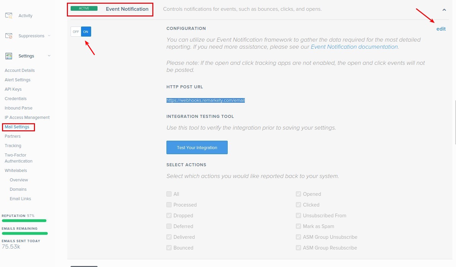Click the Event Notification section title
The height and width of the screenshot is (267, 456).
pyautogui.click(x=127, y=9)
